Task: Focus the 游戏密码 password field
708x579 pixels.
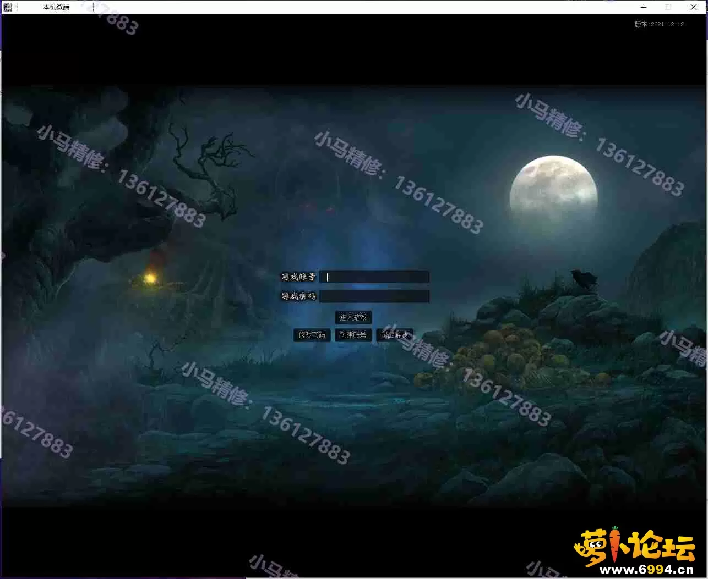Action: [x=374, y=296]
